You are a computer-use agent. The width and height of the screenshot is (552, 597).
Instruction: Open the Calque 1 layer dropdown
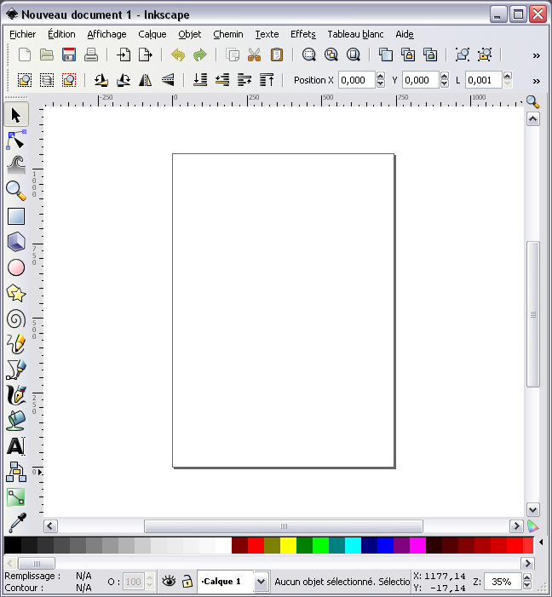(x=261, y=582)
